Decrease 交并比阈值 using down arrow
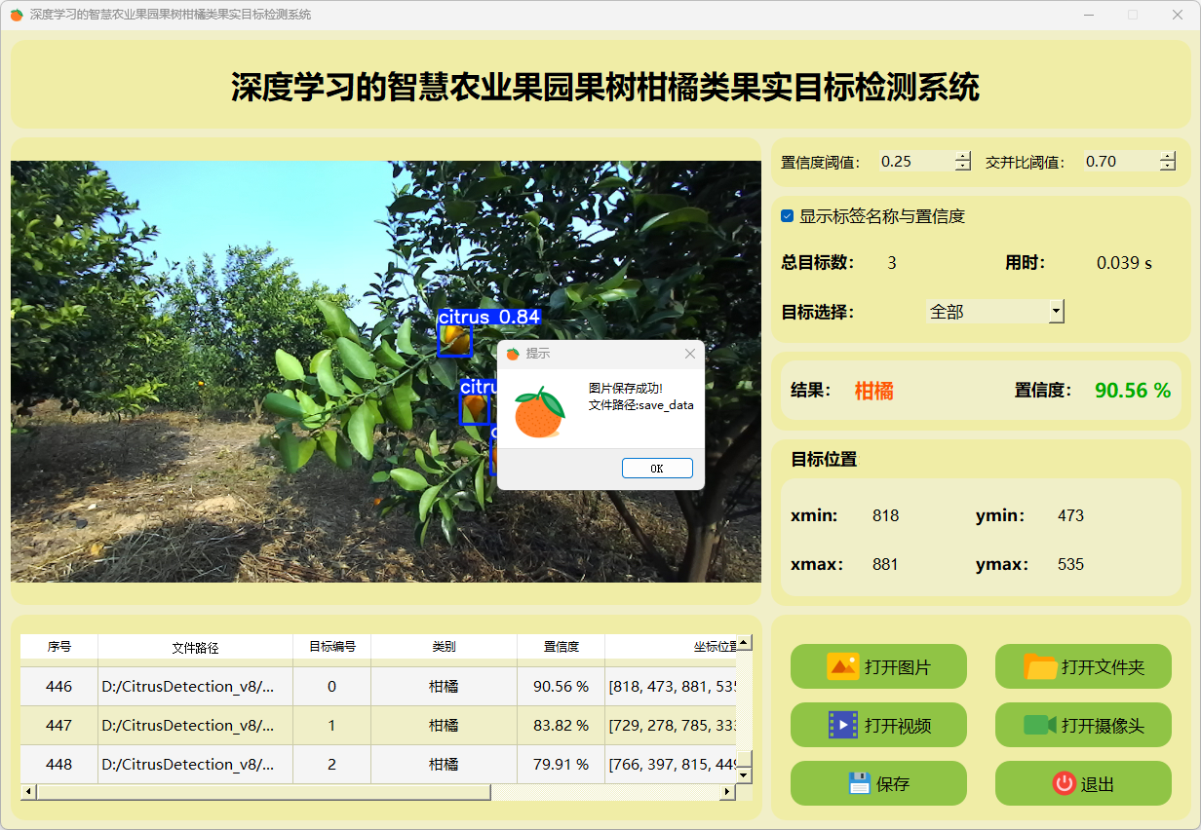This screenshot has height=830, width=1201. pos(1168,167)
